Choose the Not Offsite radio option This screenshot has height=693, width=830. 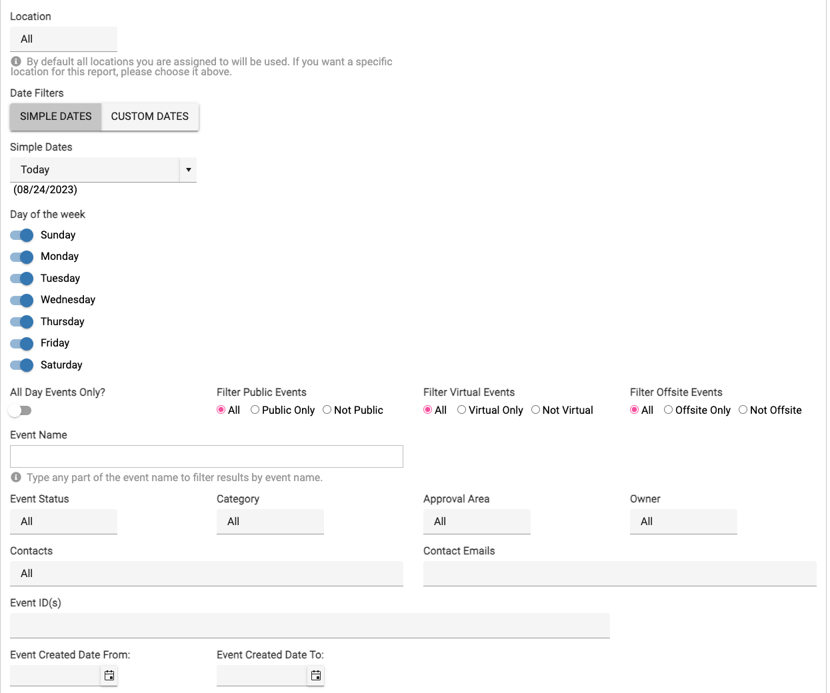tap(743, 410)
